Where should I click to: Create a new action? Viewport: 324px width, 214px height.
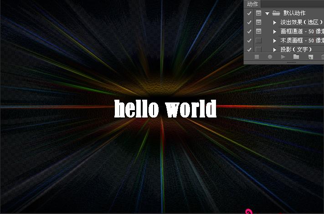coord(311,57)
